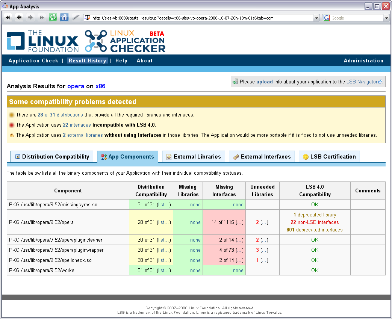This screenshot has height=319, width=392.
Task: Switch to the LSB Certification tab
Action: click(x=330, y=157)
